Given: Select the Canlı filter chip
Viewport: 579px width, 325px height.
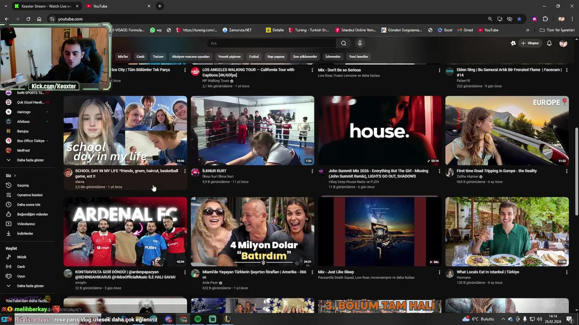Looking at the screenshot, I should 141,56.
